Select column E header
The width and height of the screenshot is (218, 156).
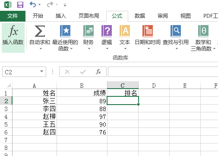point(185,86)
